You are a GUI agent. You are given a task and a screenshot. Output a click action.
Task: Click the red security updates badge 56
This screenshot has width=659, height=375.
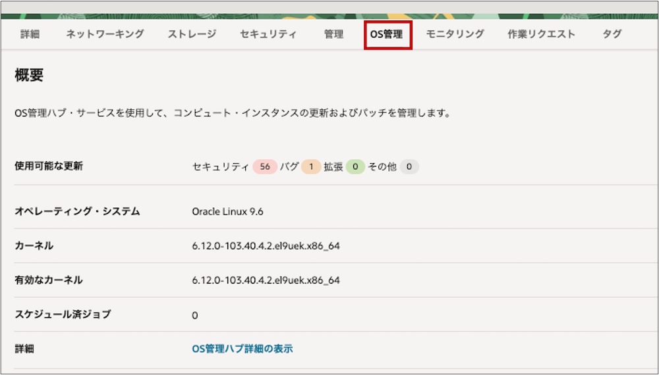click(265, 167)
